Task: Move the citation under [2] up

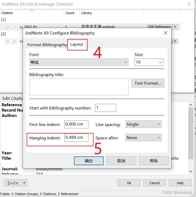Action: 8,41
